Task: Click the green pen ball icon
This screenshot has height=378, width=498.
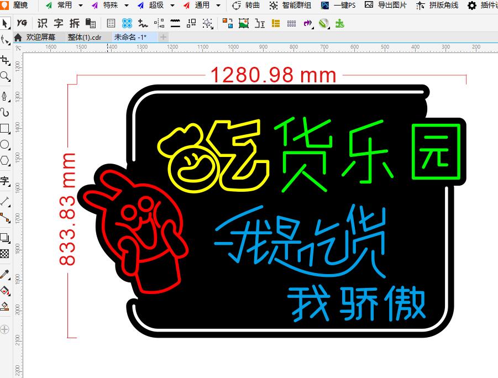Action: pos(324,24)
